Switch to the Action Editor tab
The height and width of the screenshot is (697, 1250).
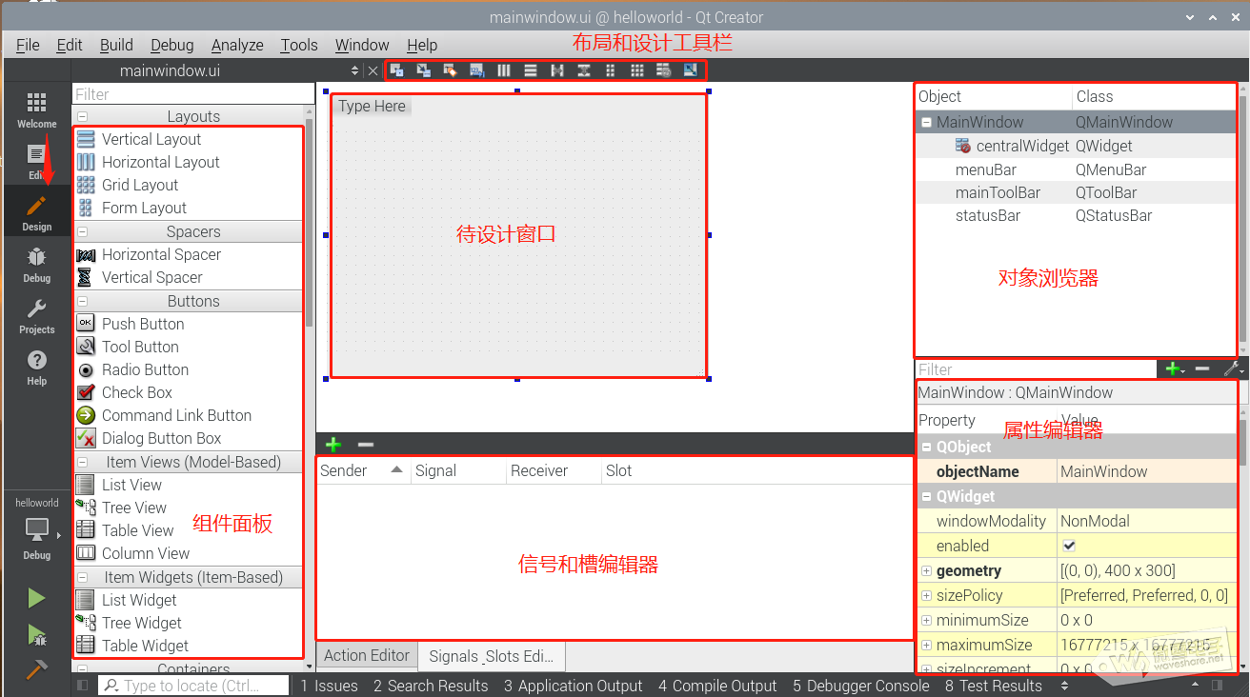click(x=367, y=655)
